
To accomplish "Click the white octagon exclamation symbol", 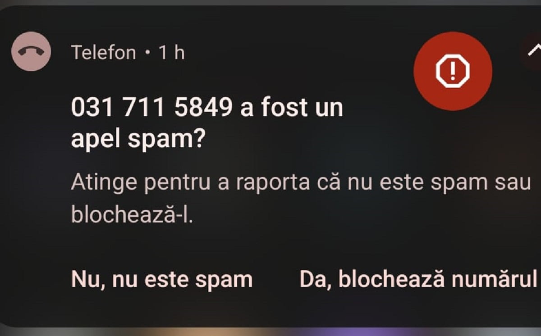I will [x=453, y=71].
